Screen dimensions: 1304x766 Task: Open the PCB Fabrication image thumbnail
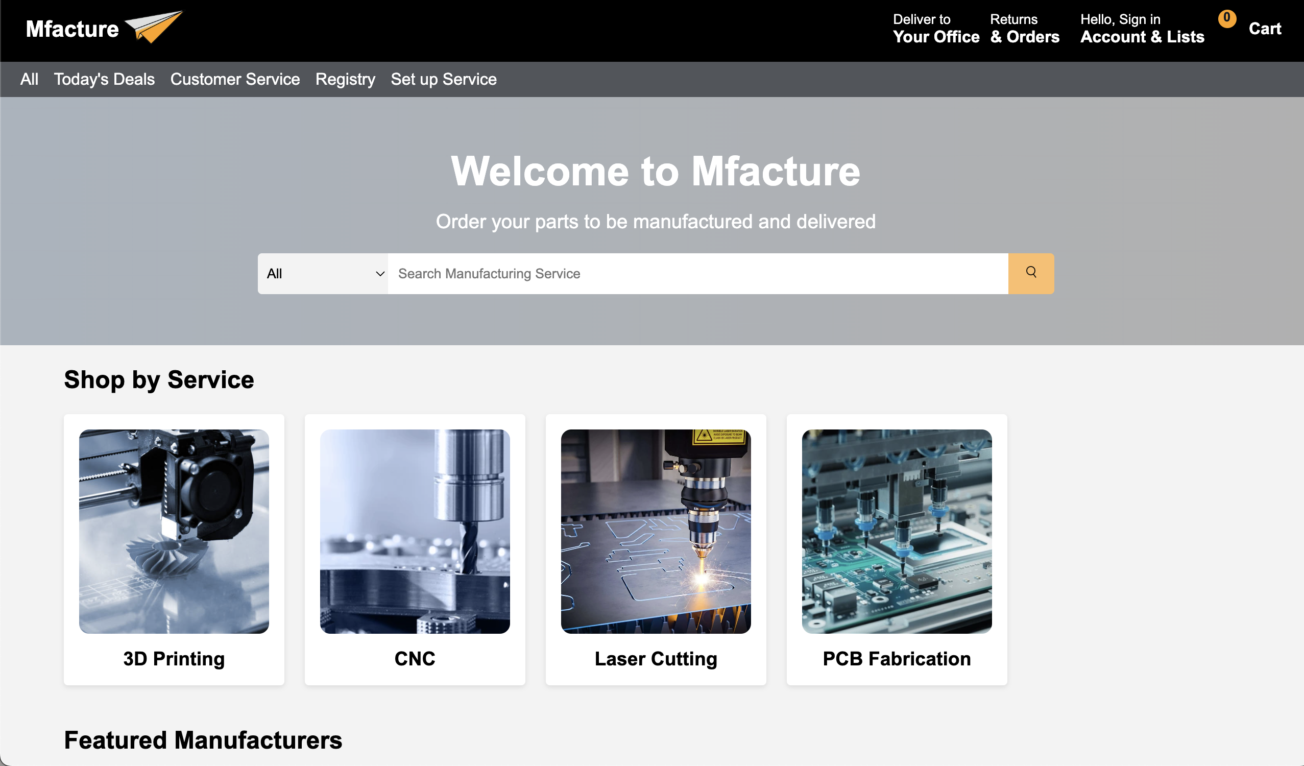(x=897, y=531)
